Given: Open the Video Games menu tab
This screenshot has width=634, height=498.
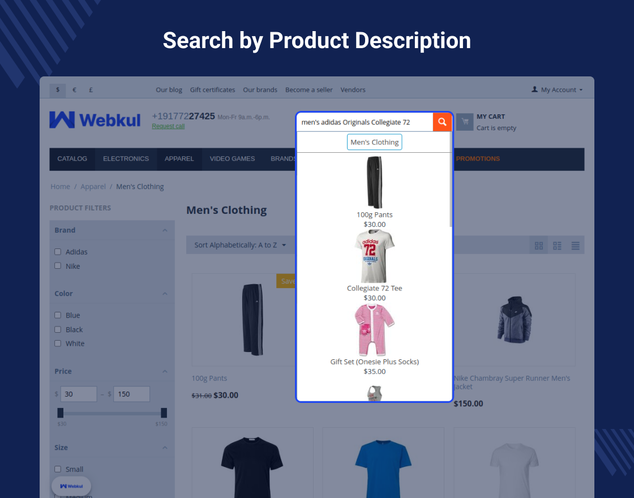Looking at the screenshot, I should 232,159.
